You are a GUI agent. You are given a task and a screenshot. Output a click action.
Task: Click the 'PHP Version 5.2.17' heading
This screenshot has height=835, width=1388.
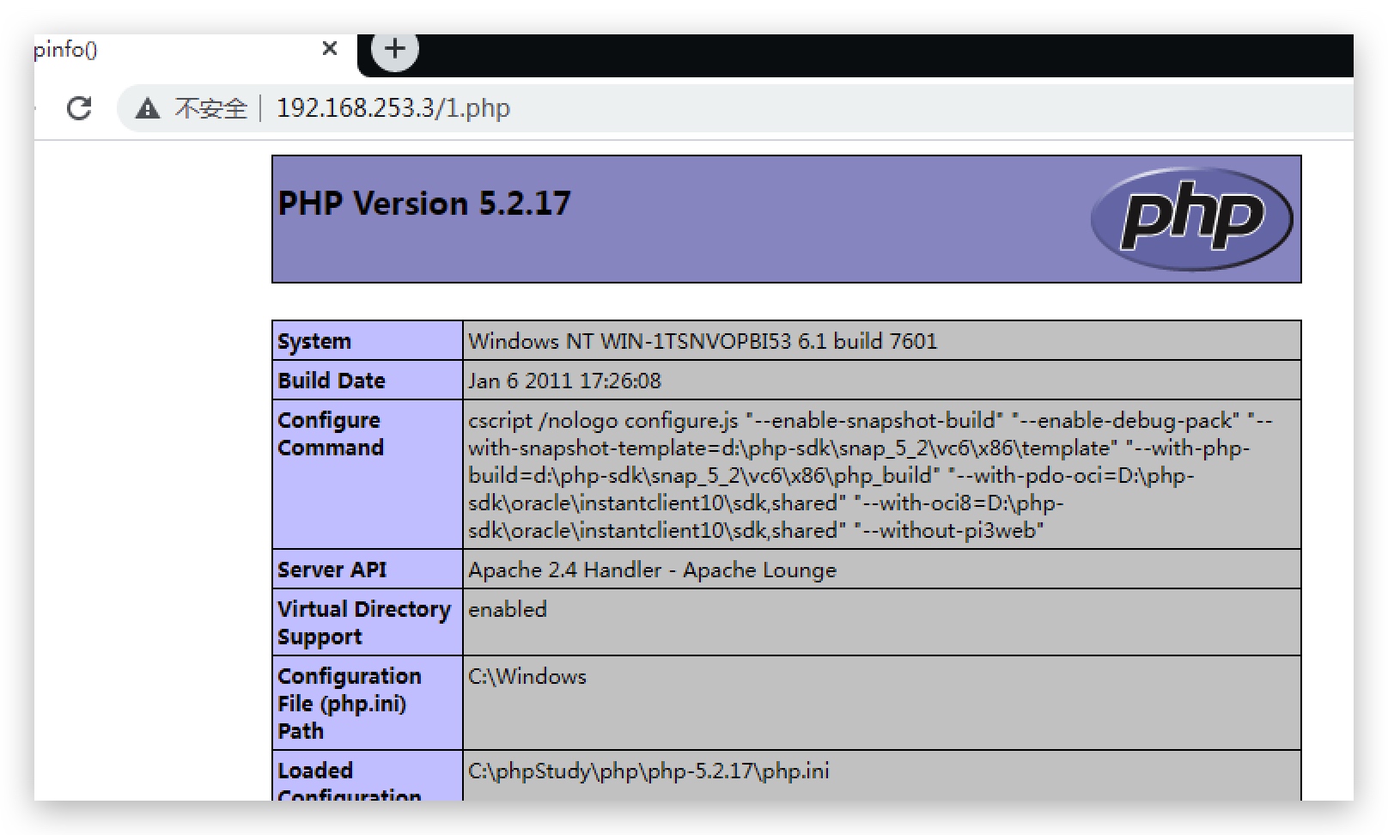pyautogui.click(x=424, y=204)
